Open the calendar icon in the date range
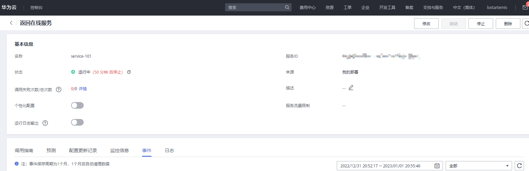The image size is (529, 171). 437,166
